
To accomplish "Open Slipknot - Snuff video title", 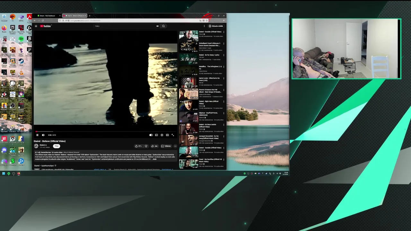I will pyautogui.click(x=208, y=114).
